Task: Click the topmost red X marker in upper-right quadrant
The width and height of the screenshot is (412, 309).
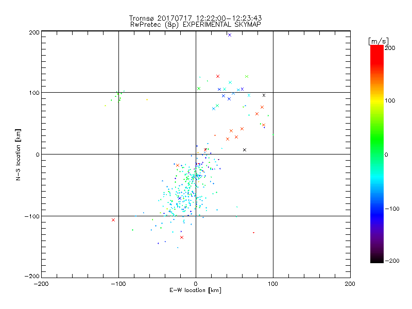Action: click(x=217, y=76)
